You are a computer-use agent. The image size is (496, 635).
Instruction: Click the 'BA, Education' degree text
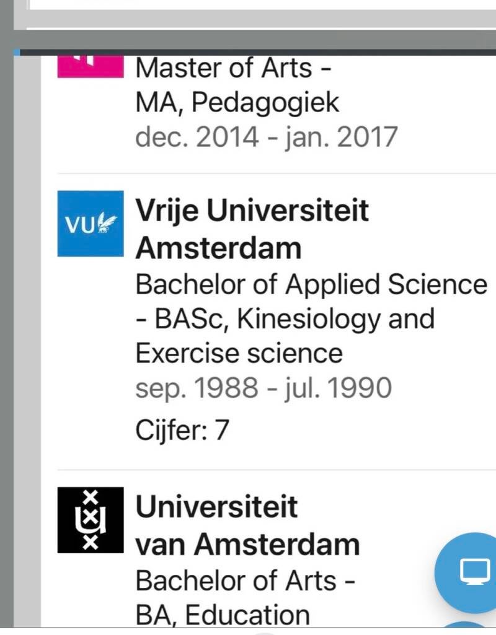tap(223, 615)
